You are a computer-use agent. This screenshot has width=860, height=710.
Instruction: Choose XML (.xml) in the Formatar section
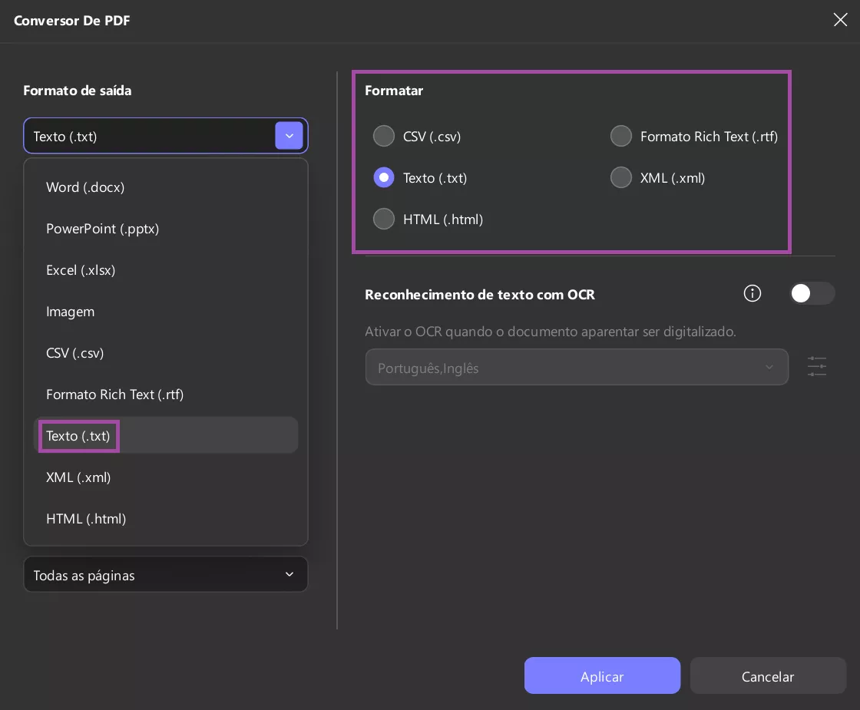(621, 177)
